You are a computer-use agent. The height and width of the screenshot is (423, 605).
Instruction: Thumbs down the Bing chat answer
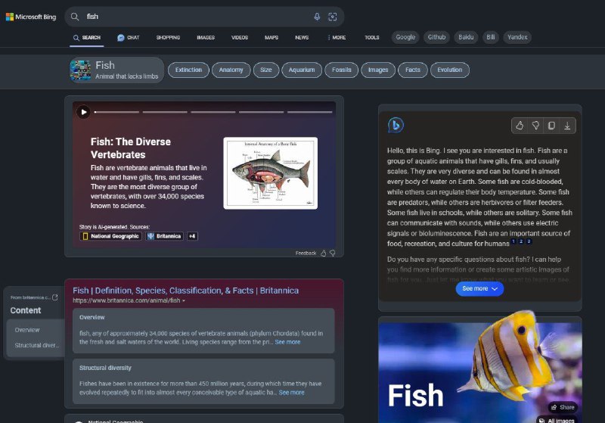(x=535, y=126)
